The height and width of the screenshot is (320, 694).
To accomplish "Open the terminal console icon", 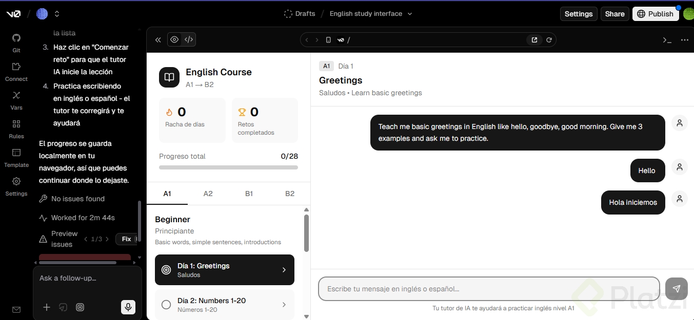I will [667, 40].
